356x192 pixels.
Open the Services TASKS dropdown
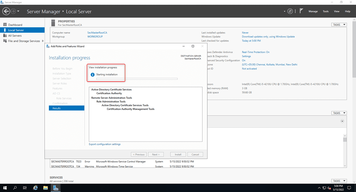click(x=339, y=181)
